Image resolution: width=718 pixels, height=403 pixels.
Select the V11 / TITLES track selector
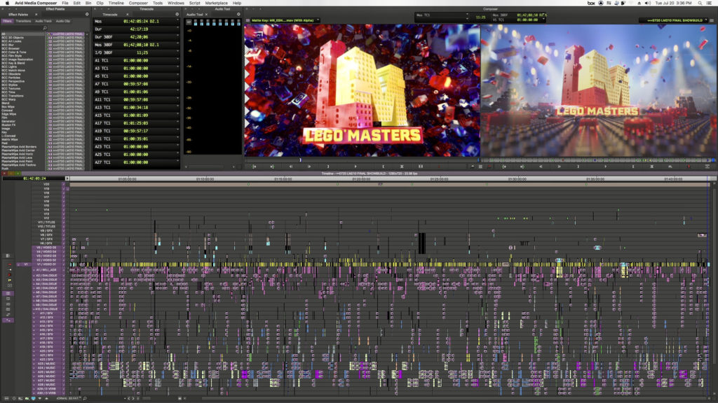(x=48, y=222)
